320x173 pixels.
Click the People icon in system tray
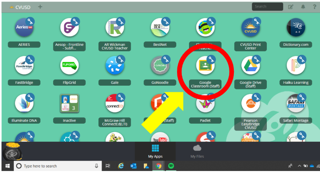click(290, 166)
